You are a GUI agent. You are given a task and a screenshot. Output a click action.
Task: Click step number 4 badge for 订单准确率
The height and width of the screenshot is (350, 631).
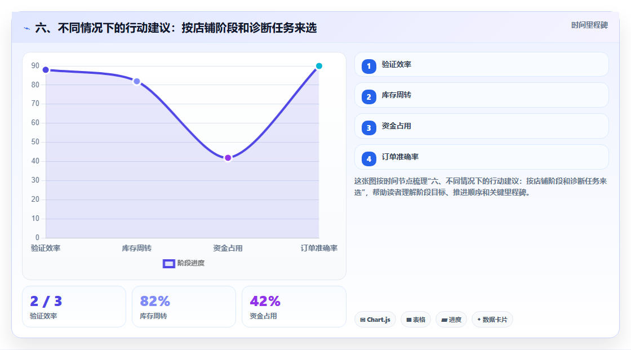[x=368, y=159]
